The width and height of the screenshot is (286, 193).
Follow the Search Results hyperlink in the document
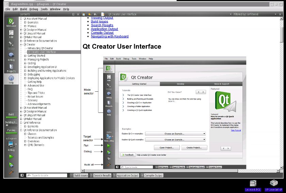(x=102, y=25)
